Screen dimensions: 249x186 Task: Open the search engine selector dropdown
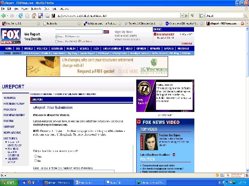point(202,15)
